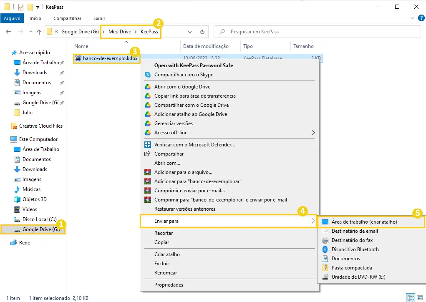Choose Abrir com... in context menu

click(167, 163)
